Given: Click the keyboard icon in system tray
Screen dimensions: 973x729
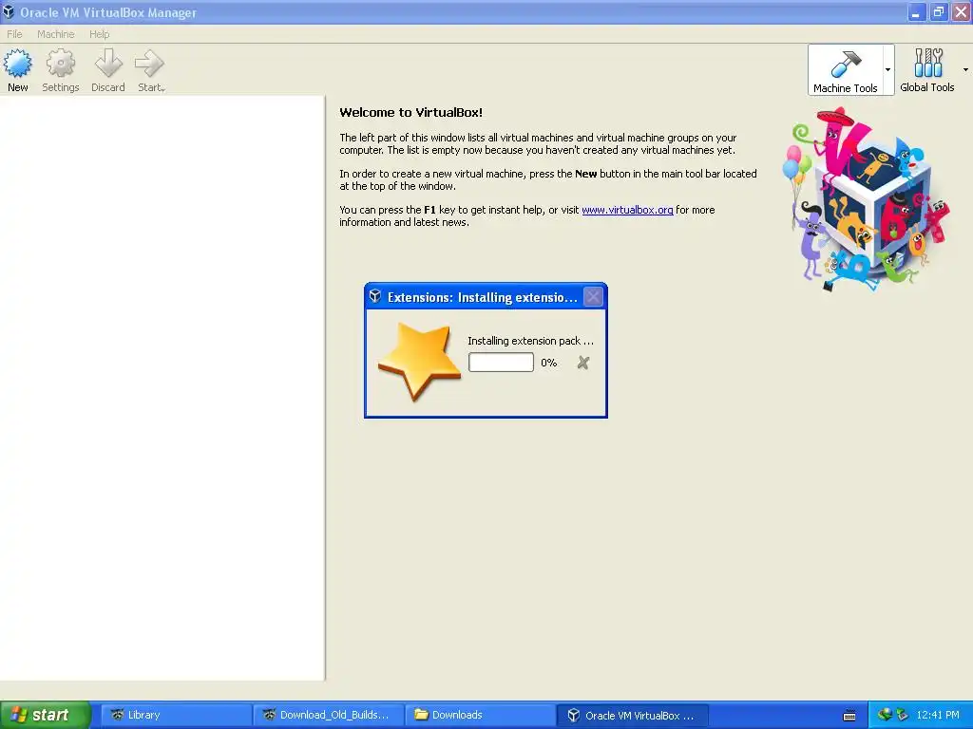Looking at the screenshot, I should [x=849, y=716].
